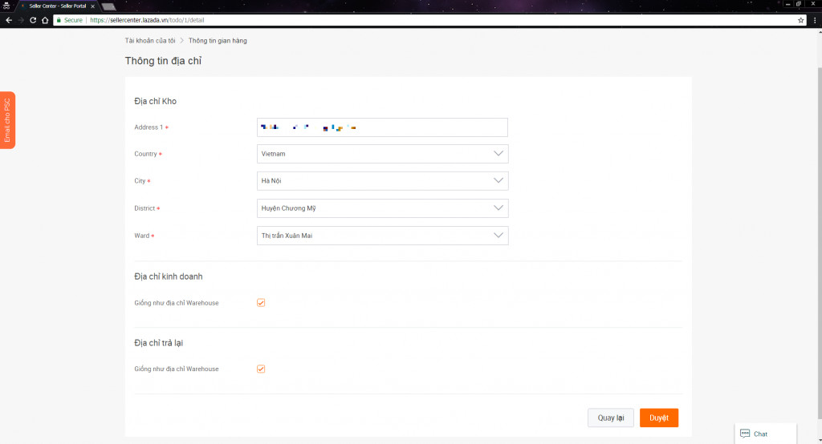Open District dropdown showing Huyện Chương Mỹ

(381, 208)
